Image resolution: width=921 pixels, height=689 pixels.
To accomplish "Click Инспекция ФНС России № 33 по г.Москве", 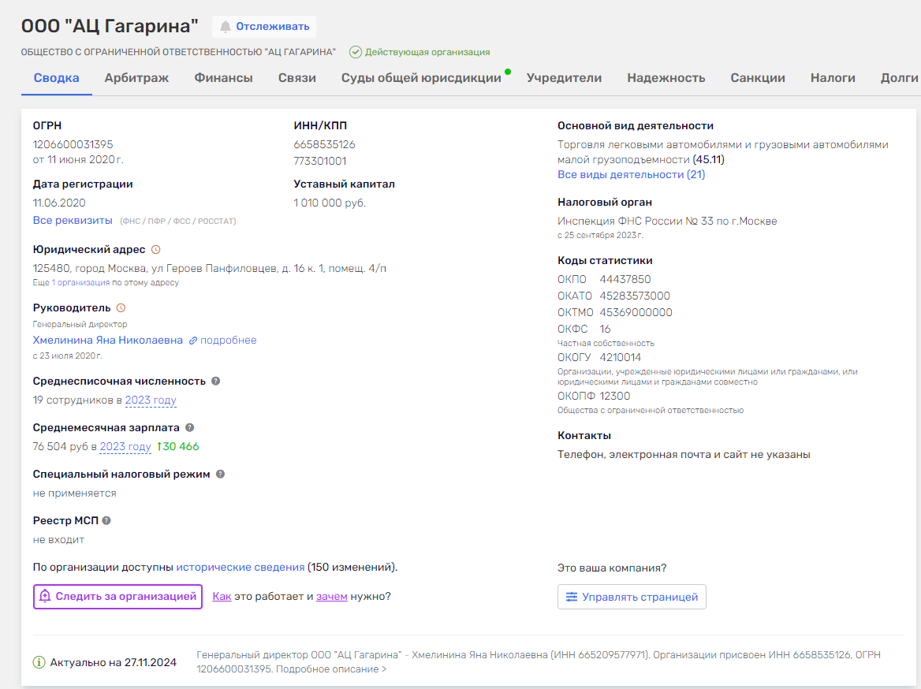I will pos(667,221).
